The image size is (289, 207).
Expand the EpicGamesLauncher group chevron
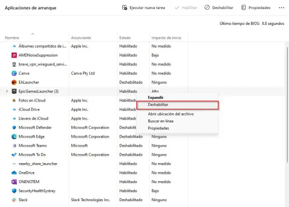click(x=6, y=91)
